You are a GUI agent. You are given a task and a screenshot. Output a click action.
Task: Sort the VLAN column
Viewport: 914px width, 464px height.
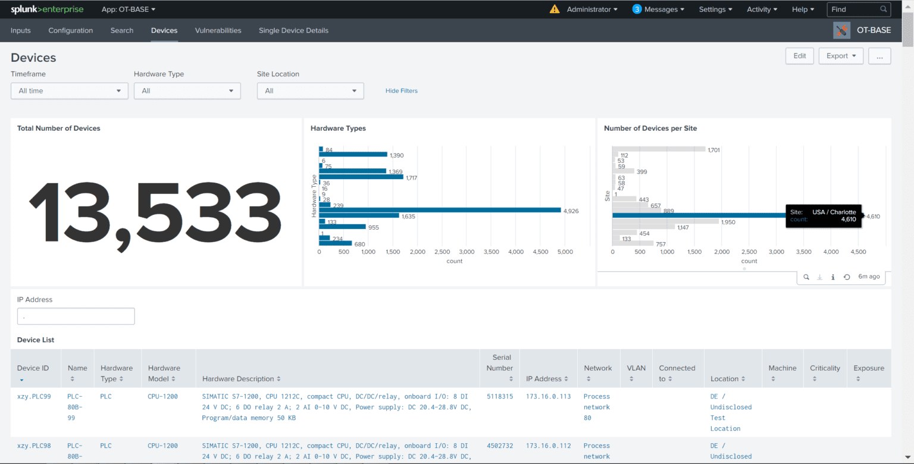coord(631,379)
